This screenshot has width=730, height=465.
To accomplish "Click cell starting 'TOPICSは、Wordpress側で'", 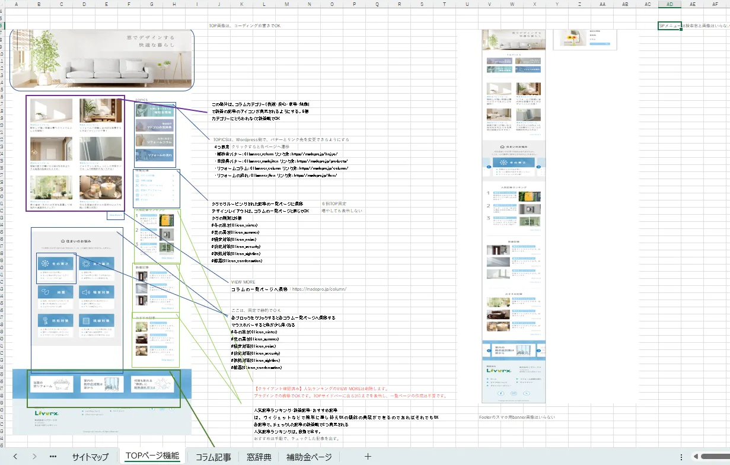I will coord(281,139).
